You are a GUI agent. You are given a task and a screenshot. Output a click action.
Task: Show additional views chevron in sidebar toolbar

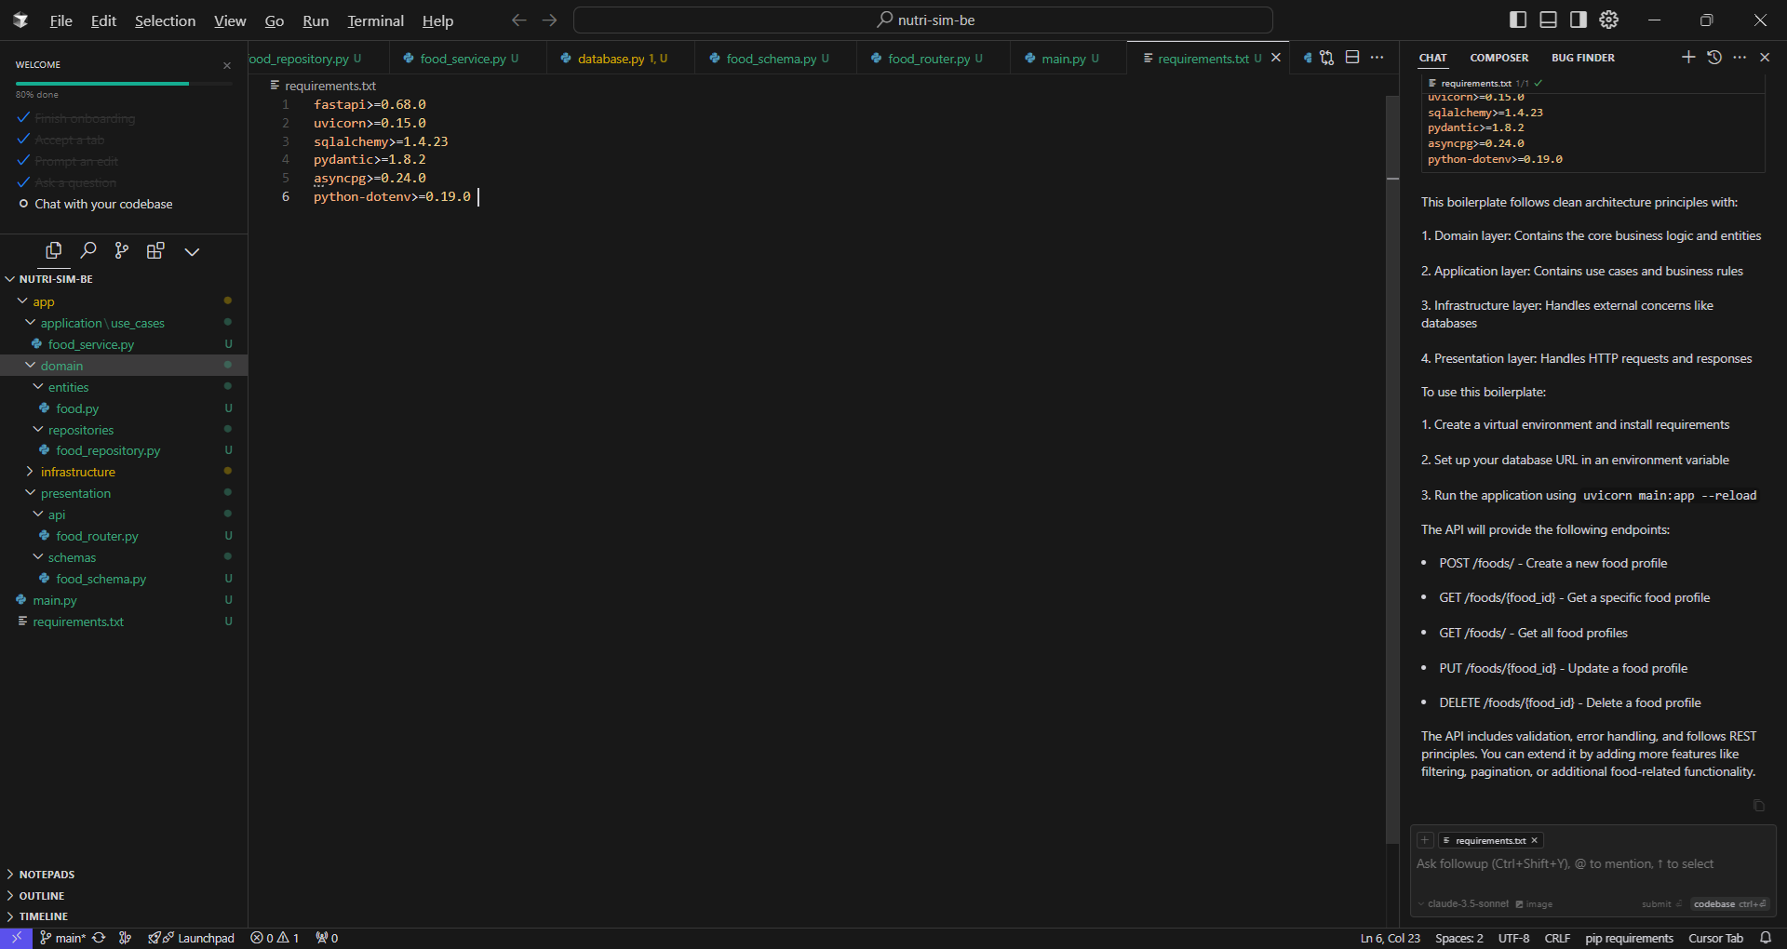192,251
